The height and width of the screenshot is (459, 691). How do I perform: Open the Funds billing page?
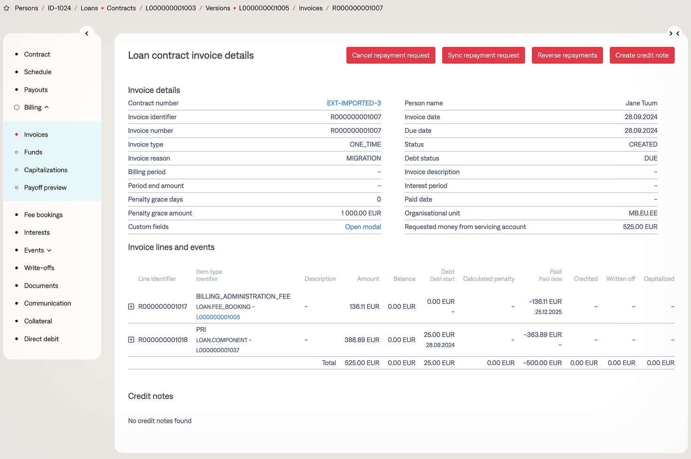point(33,152)
